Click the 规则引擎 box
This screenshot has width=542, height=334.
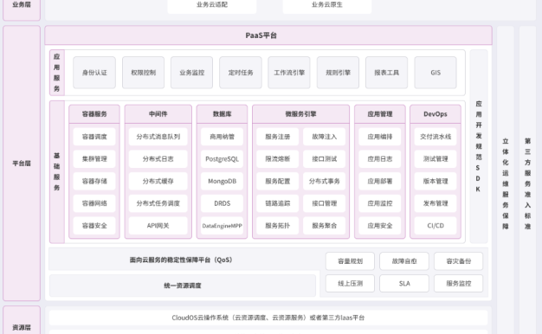pyautogui.click(x=338, y=73)
